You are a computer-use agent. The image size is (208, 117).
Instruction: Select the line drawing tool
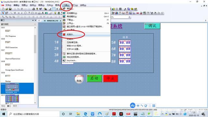coord(11,13)
